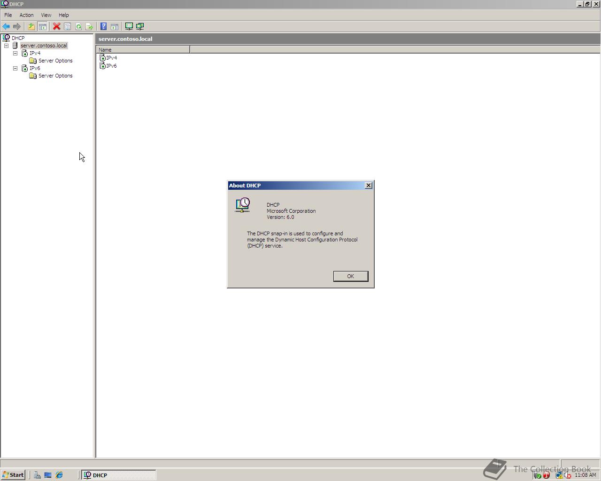Click the network status tray icon
601x481 pixels.
click(x=559, y=475)
